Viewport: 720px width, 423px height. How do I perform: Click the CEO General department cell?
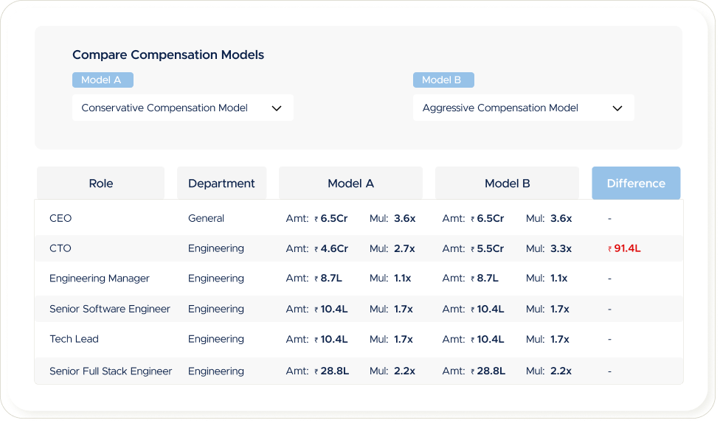pos(206,218)
